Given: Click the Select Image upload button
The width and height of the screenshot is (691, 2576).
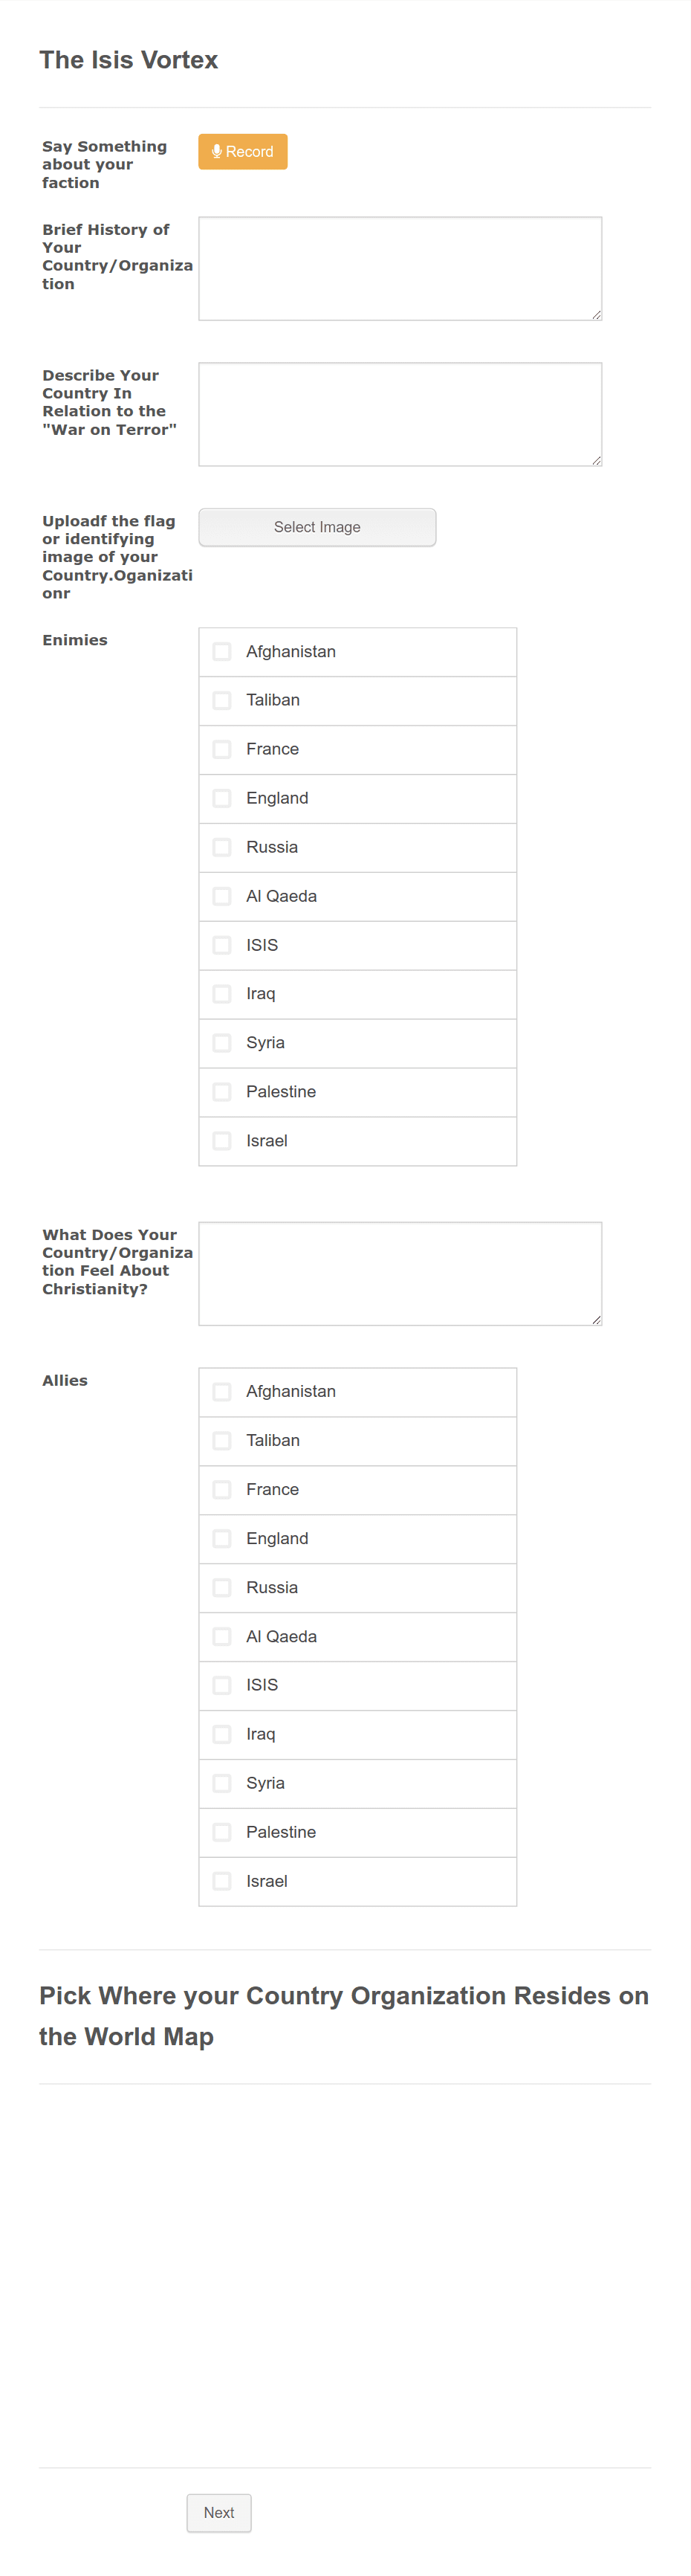Looking at the screenshot, I should click(317, 527).
